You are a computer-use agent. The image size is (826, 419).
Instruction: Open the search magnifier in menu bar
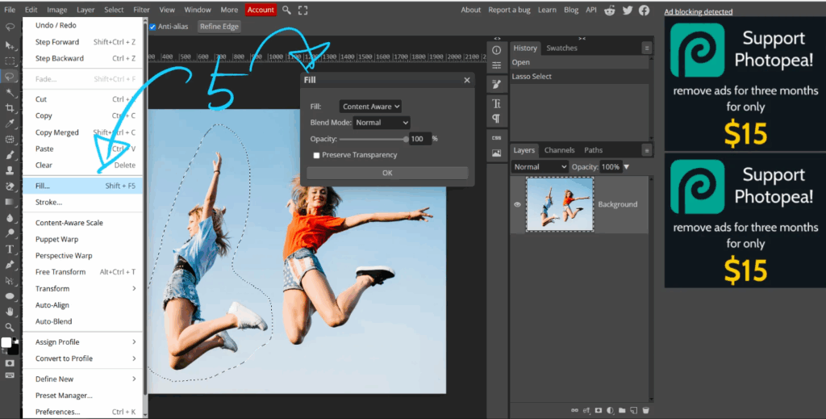[x=286, y=10]
